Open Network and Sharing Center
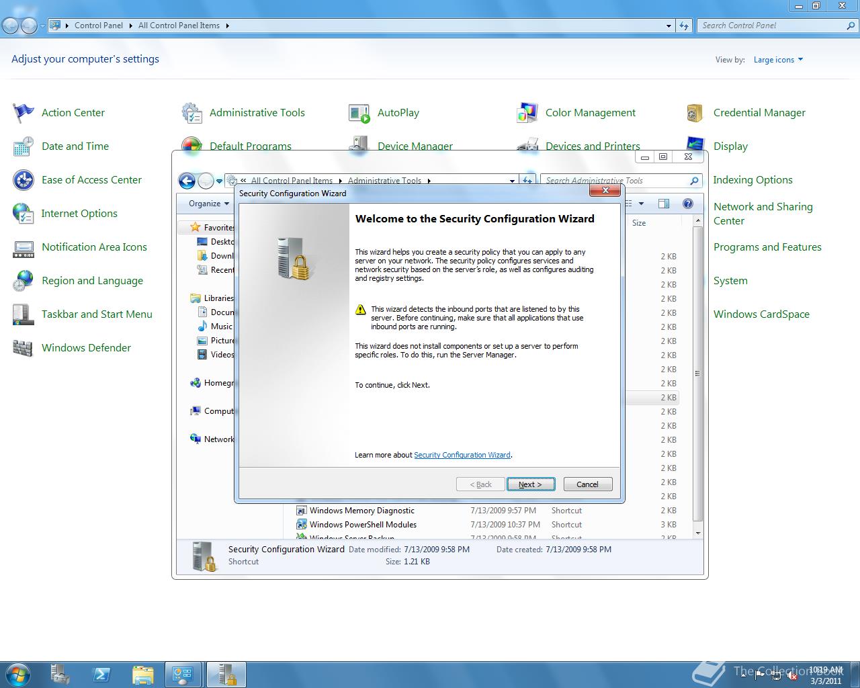Screen dimensions: 860x688 (763, 214)
